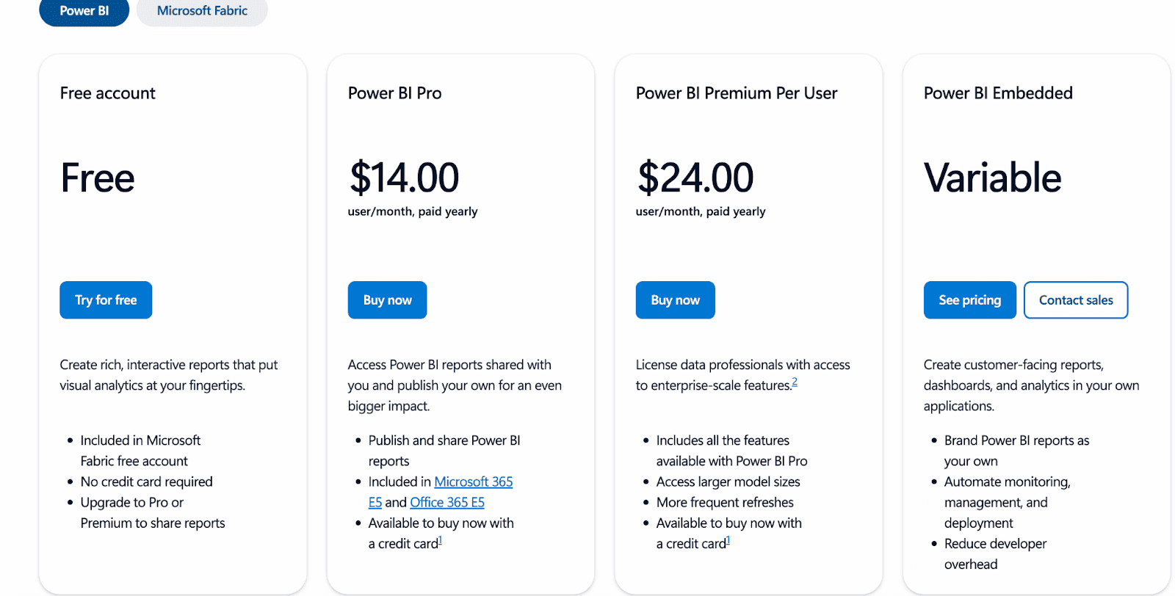Viewport: 1175px width, 596px height.
Task: Click footnote 1 under Power BI Pro
Action: click(441, 540)
